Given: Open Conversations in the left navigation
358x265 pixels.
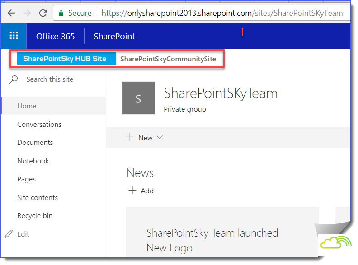Looking at the screenshot, I should 39,125.
